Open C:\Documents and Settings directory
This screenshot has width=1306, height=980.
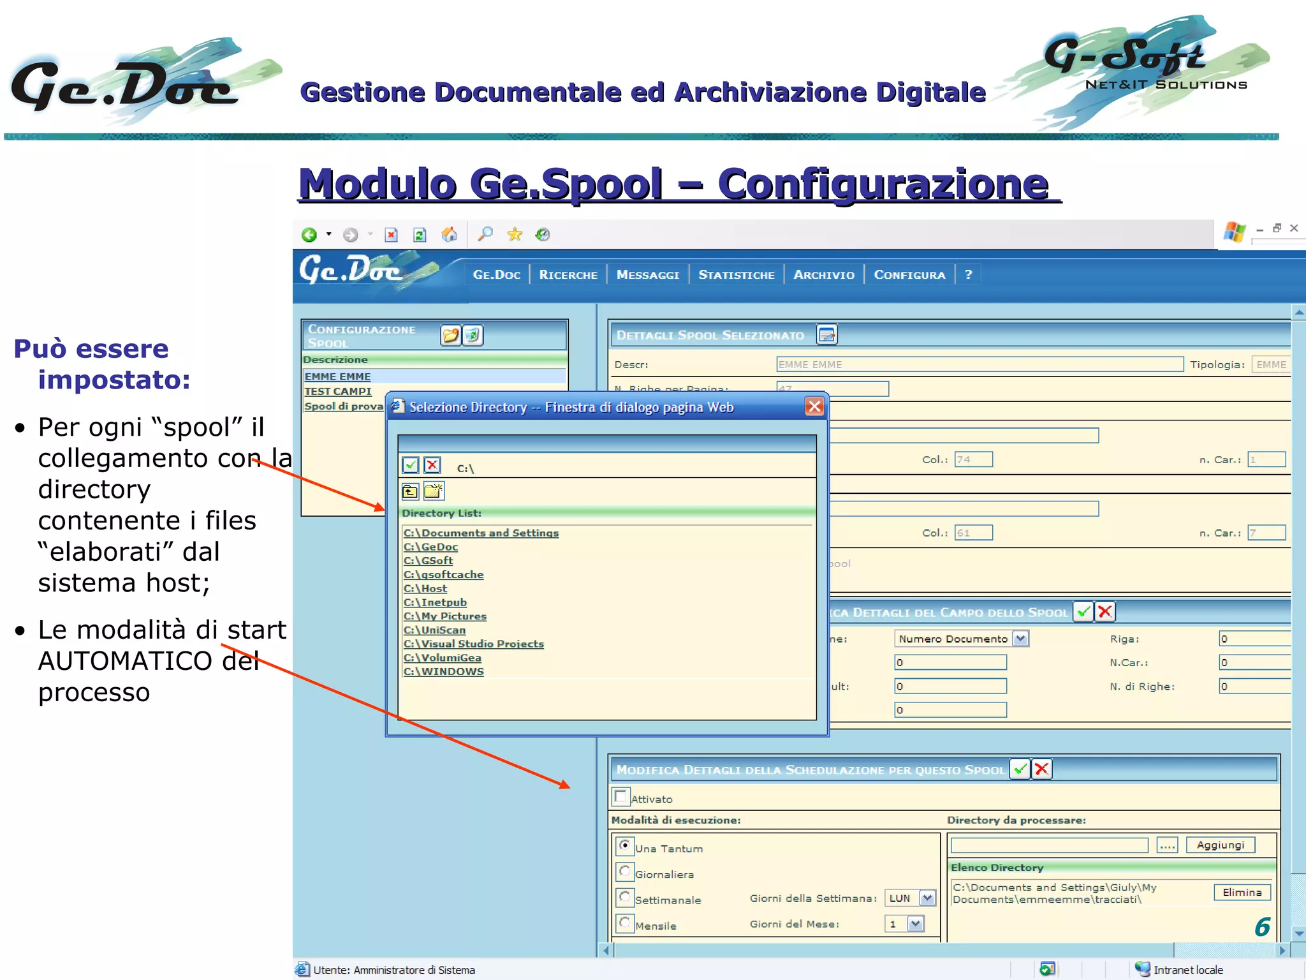[481, 533]
